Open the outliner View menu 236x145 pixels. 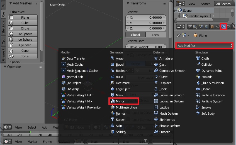[x=192, y=4]
